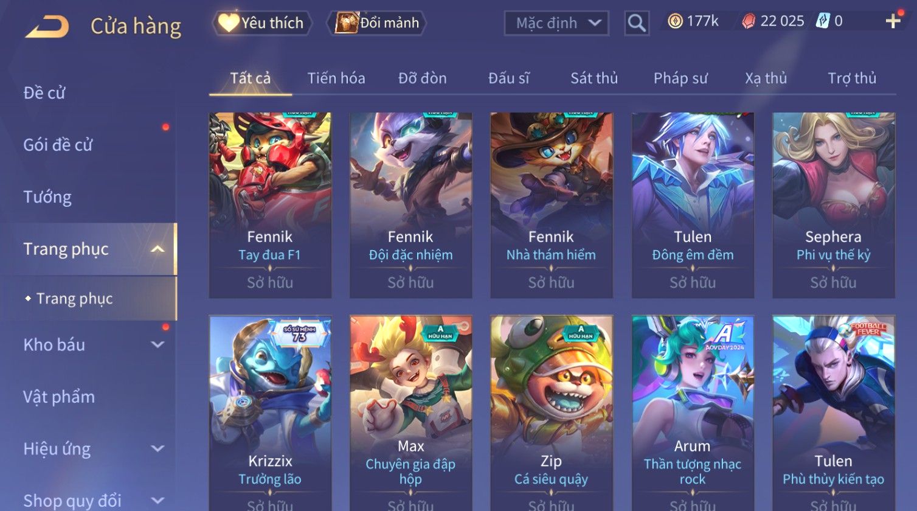Click the back arrow icon
This screenshot has width=917, height=511.
[47, 26]
